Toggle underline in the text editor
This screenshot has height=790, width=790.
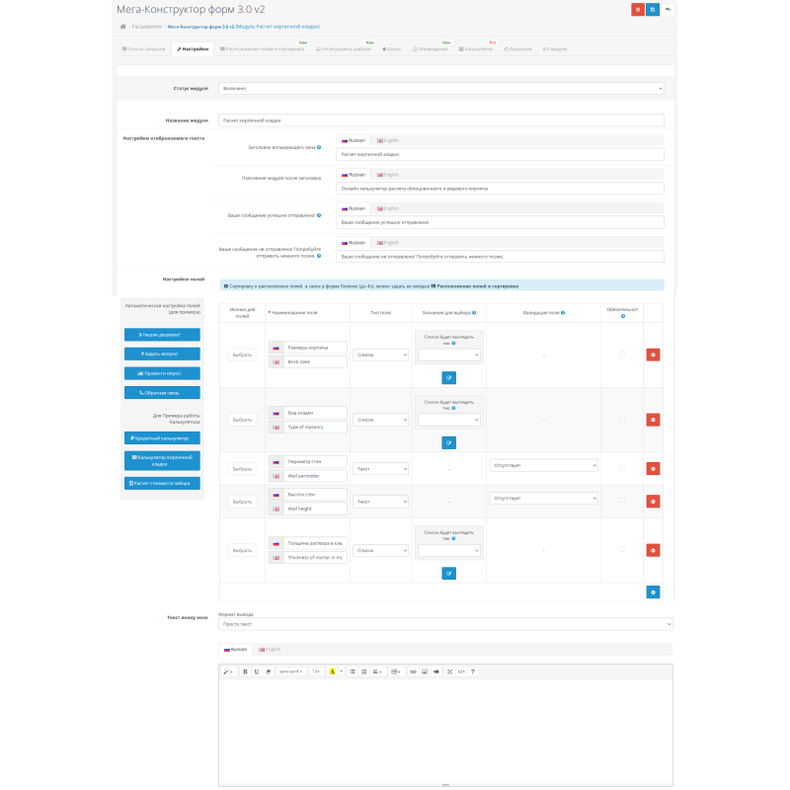pos(257,671)
